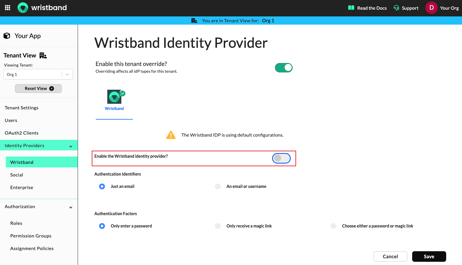
Task: Open Roles under Authorization
Action: (16, 223)
